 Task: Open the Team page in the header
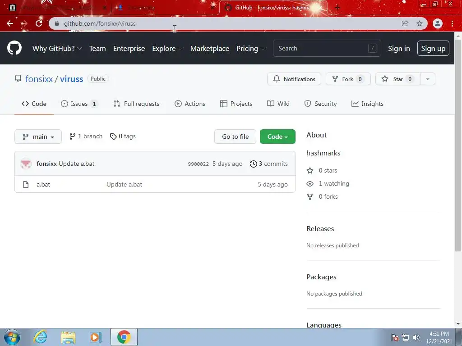(x=97, y=49)
